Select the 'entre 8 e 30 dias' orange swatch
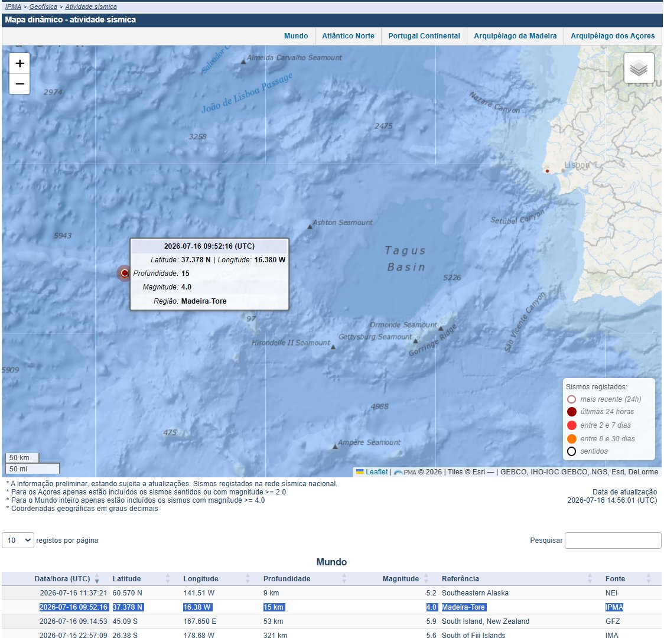The width and height of the screenshot is (664, 638). pyautogui.click(x=571, y=438)
